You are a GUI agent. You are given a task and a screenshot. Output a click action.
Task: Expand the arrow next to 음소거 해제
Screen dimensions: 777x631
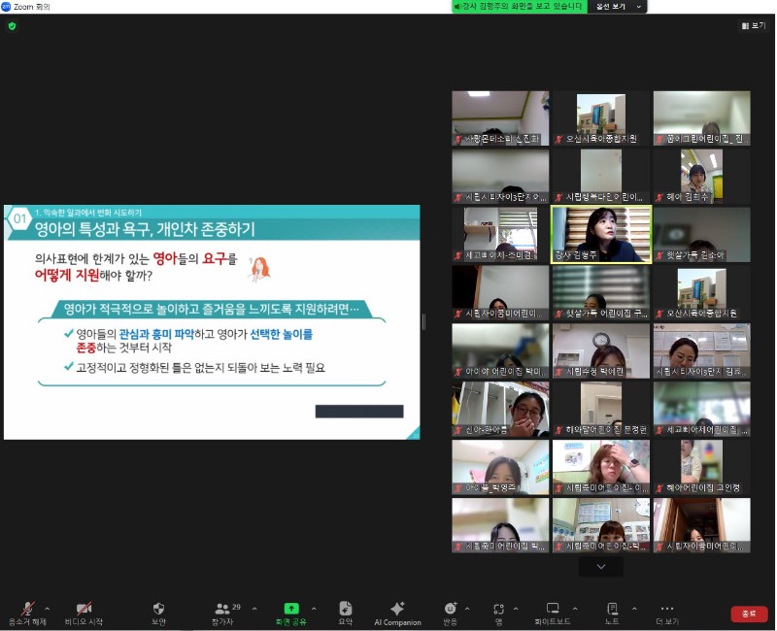pyautogui.click(x=48, y=609)
